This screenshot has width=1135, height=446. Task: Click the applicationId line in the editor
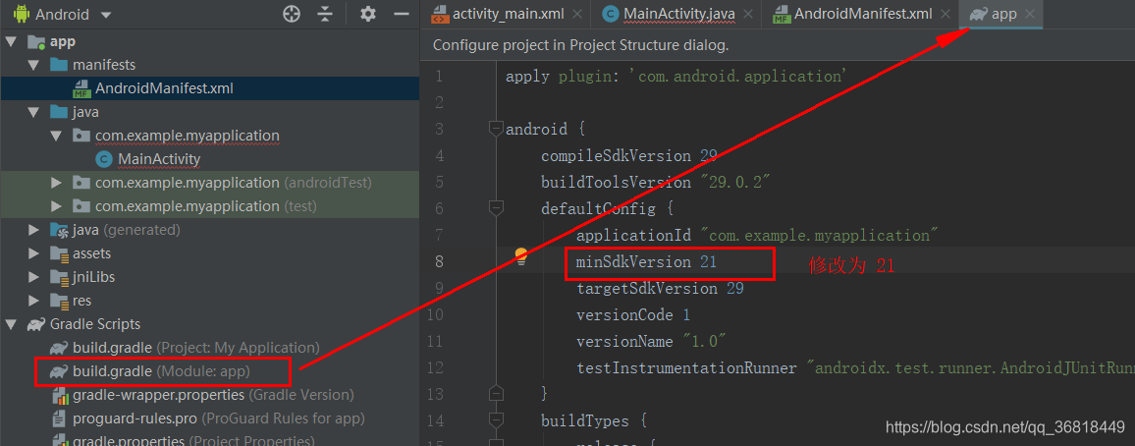[x=757, y=236]
